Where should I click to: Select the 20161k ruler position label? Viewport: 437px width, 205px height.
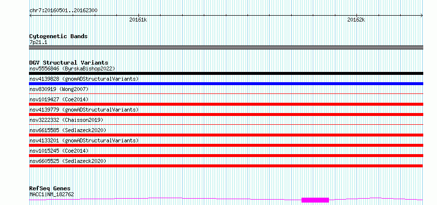(138, 20)
